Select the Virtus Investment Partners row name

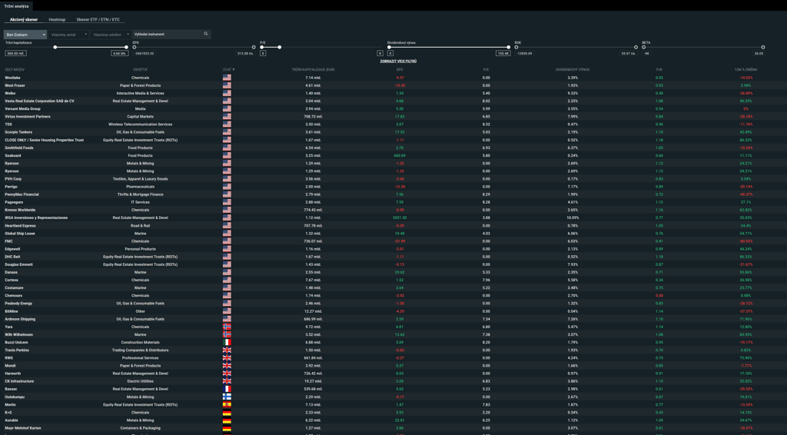click(x=28, y=116)
